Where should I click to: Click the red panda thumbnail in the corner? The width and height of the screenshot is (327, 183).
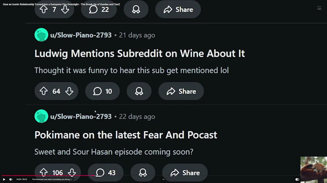click(x=314, y=169)
